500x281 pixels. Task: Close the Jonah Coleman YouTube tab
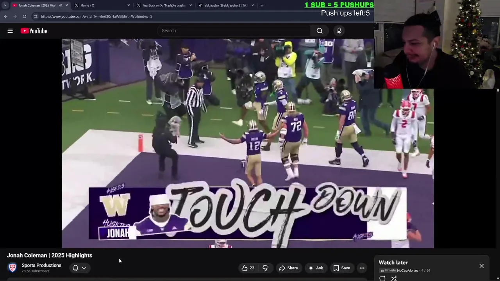coord(66,5)
